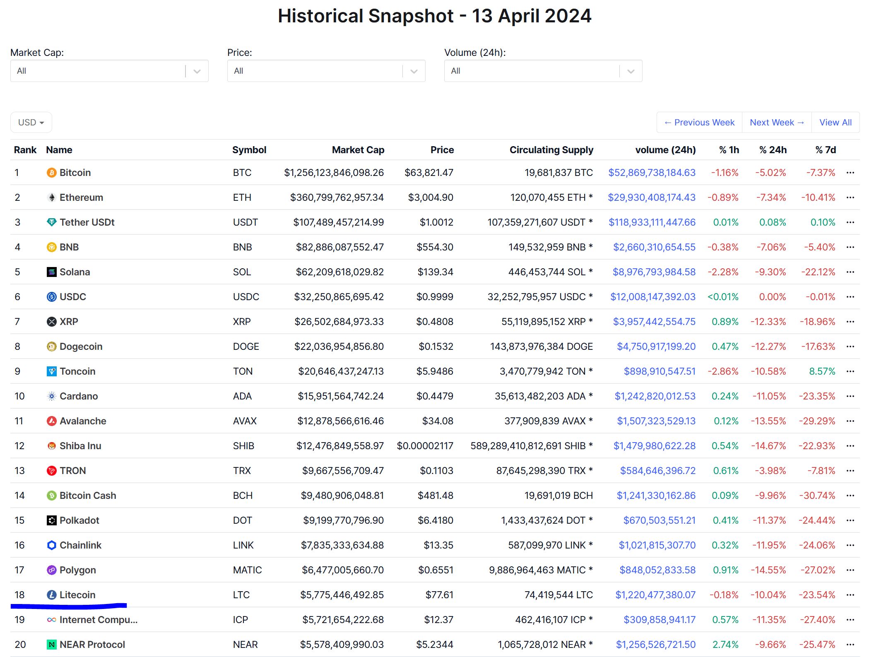Click the View All button
This screenshot has width=874, height=657.
coord(835,123)
